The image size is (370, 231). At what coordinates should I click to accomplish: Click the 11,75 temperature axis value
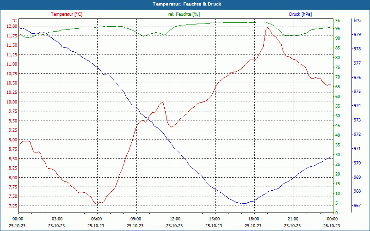(12, 36)
